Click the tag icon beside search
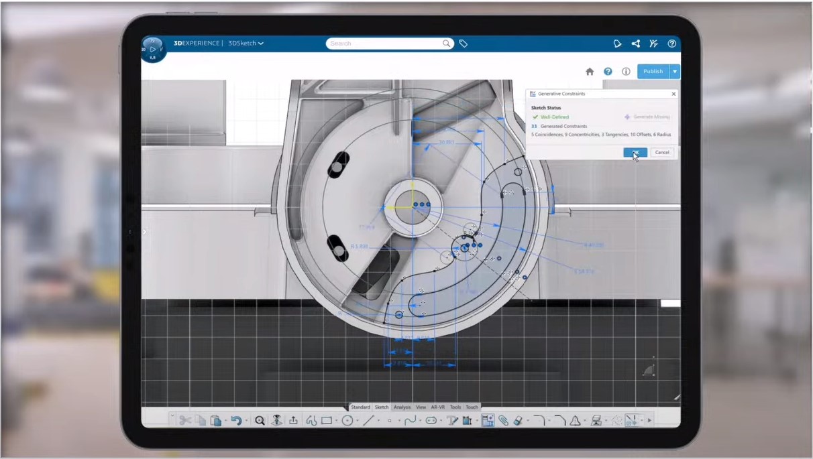The height and width of the screenshot is (459, 813). click(x=464, y=44)
